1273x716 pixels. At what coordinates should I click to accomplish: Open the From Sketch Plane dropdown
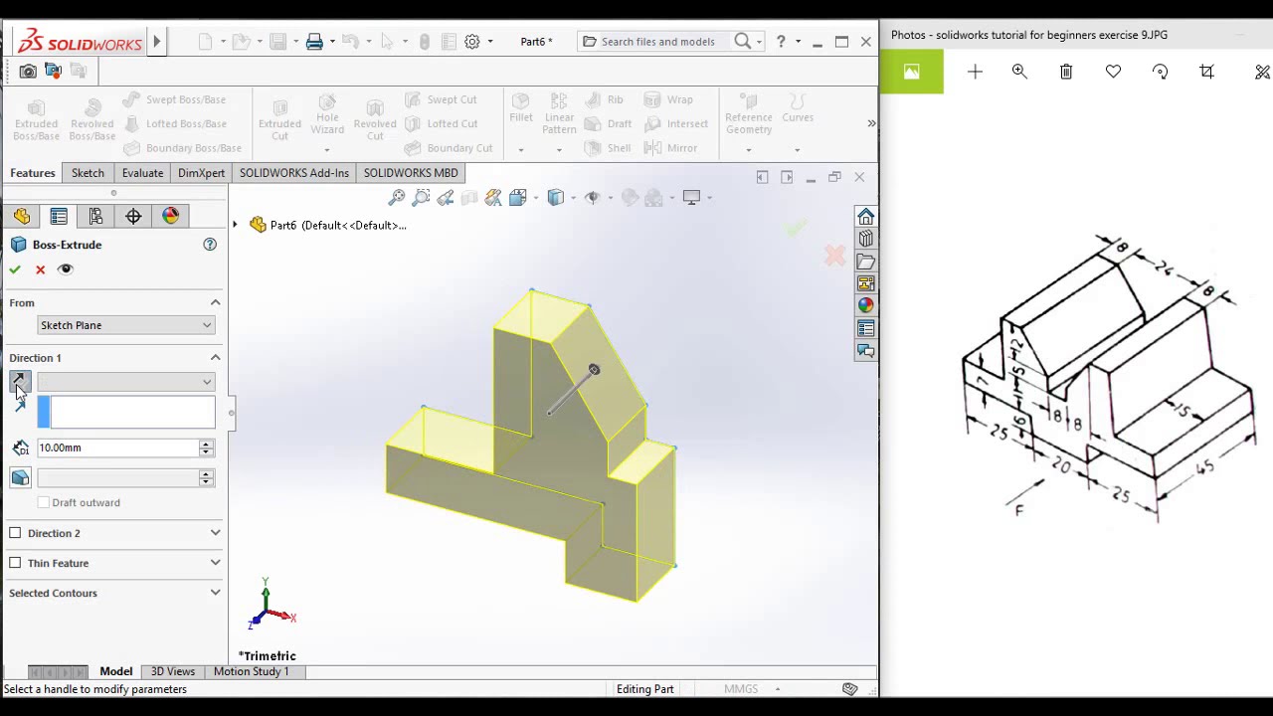(125, 325)
